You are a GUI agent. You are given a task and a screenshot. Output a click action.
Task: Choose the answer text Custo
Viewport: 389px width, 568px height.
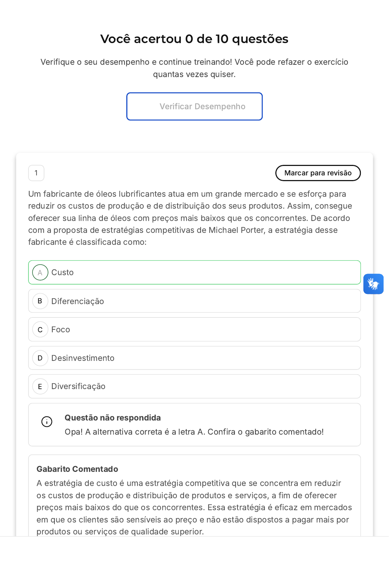[x=62, y=273]
